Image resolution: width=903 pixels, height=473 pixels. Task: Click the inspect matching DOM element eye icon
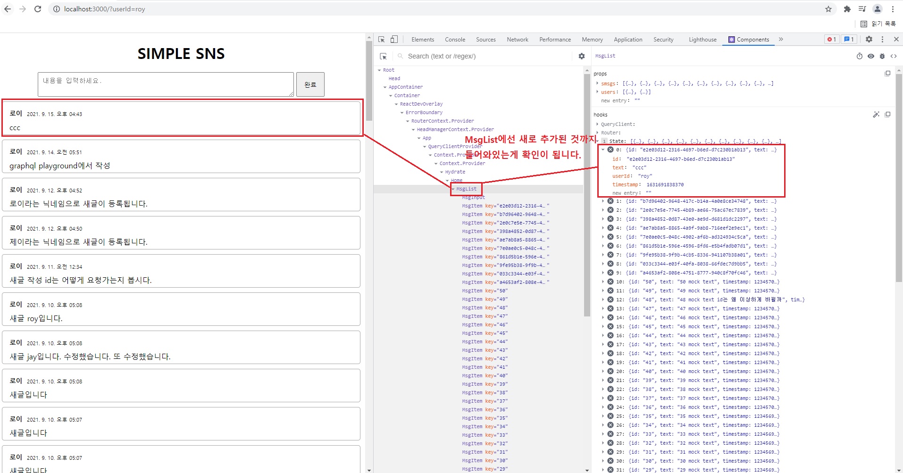870,56
